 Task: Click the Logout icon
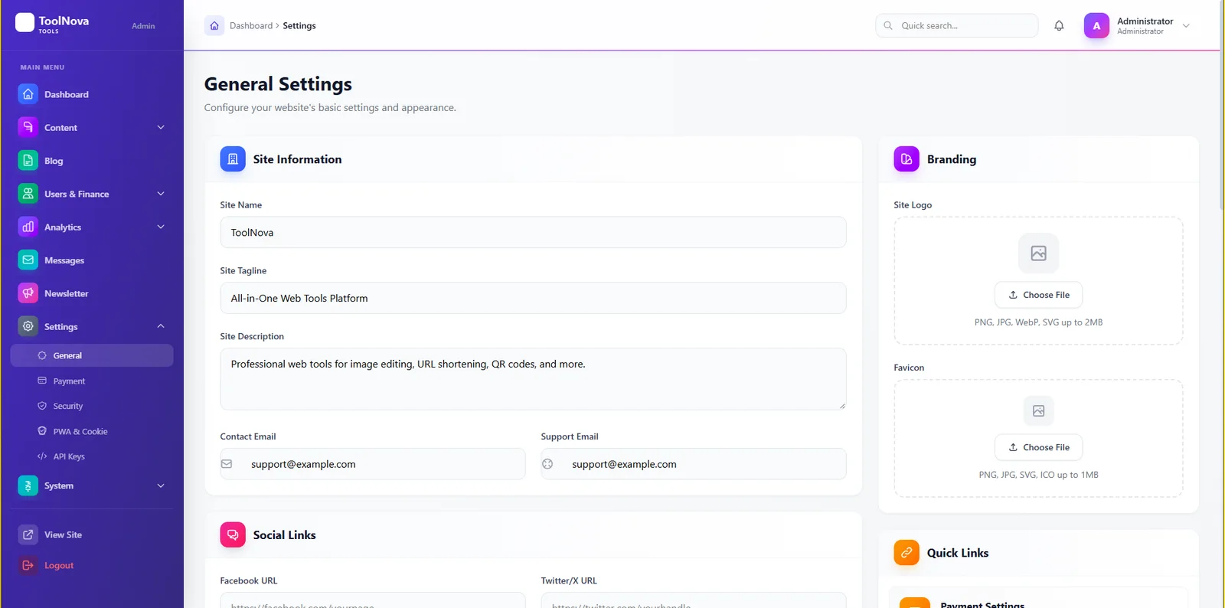coord(28,565)
